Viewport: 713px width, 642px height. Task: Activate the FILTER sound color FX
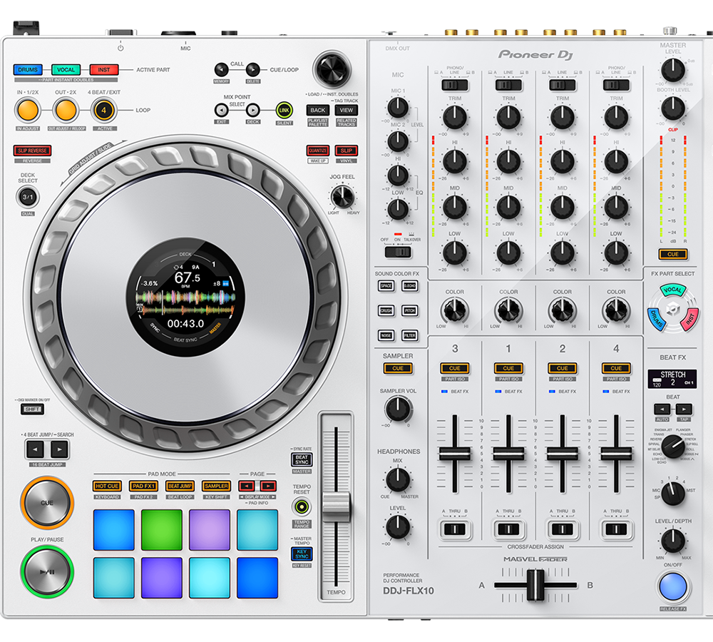point(410,335)
